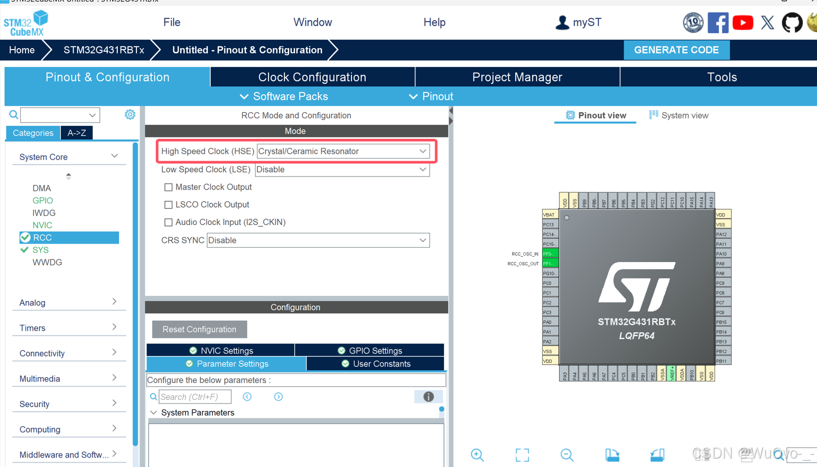Open the Window menu

coord(312,22)
